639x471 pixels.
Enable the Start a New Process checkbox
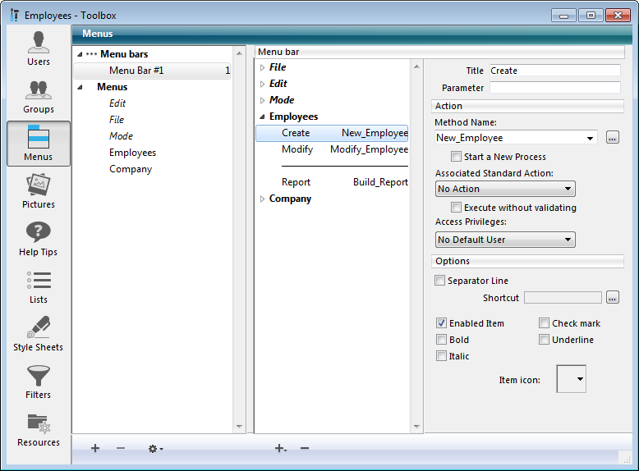pyautogui.click(x=456, y=157)
